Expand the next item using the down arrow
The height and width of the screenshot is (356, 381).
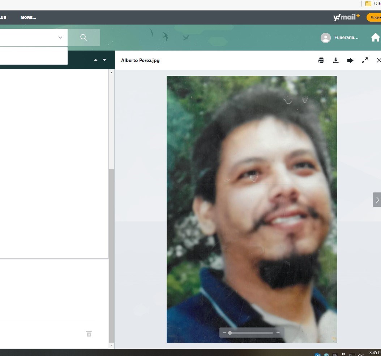(104, 60)
